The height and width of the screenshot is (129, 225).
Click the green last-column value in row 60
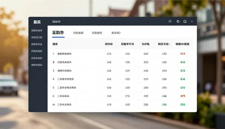pos(183,104)
